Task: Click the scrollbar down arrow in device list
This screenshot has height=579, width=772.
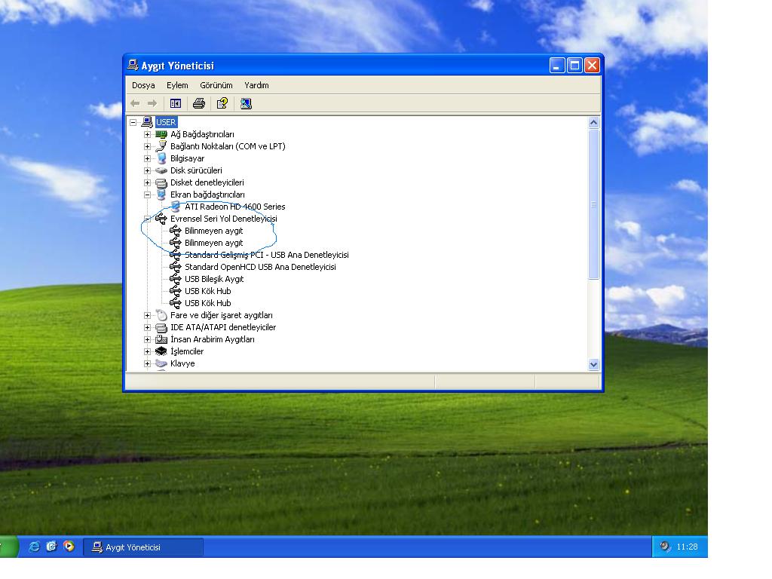Action: click(x=594, y=365)
